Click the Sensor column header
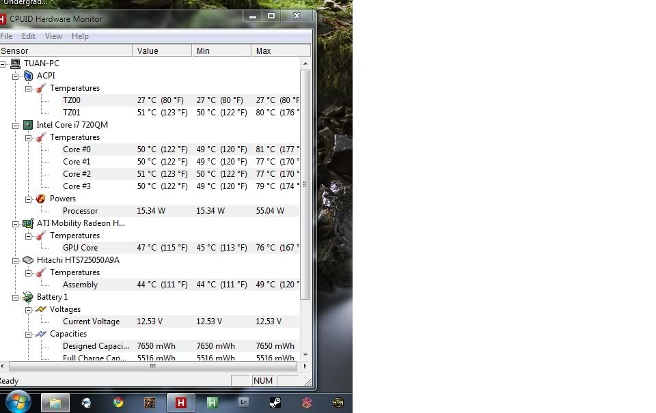The height and width of the screenshot is (413, 656). tap(66, 51)
